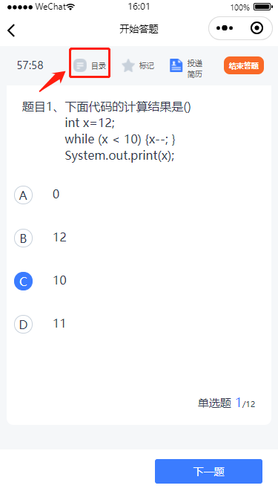Click the 标记 label text
Screen dimensions: 278x494
[147, 65]
